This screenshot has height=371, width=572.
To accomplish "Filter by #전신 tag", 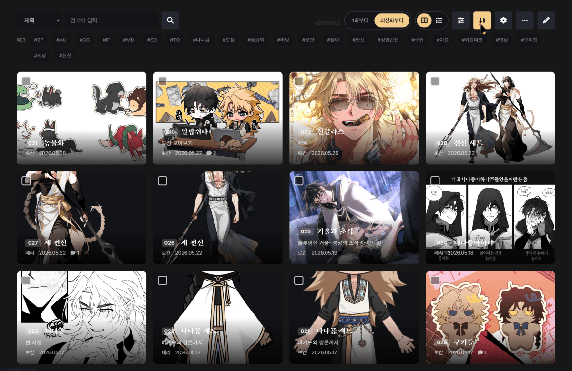I will [x=65, y=56].
